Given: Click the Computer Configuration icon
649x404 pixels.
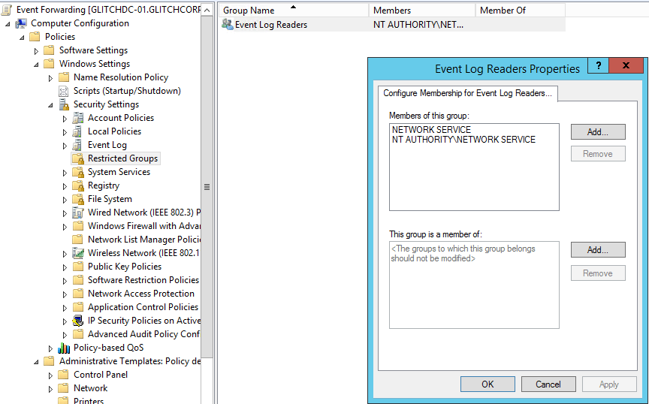Looking at the screenshot, I should tap(21, 23).
